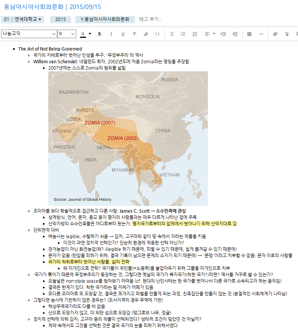Click the line starting 'Willem van Schendel'

click(x=111, y=61)
